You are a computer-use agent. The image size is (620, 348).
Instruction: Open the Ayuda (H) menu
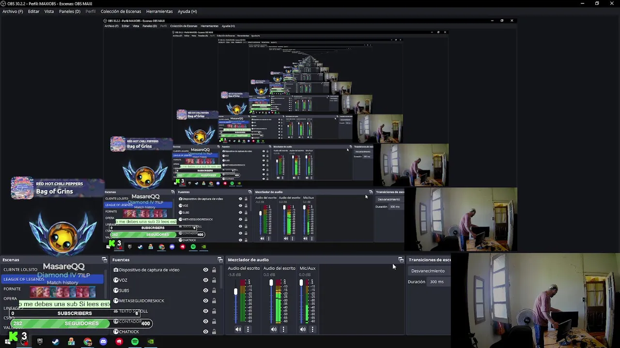pos(187,11)
